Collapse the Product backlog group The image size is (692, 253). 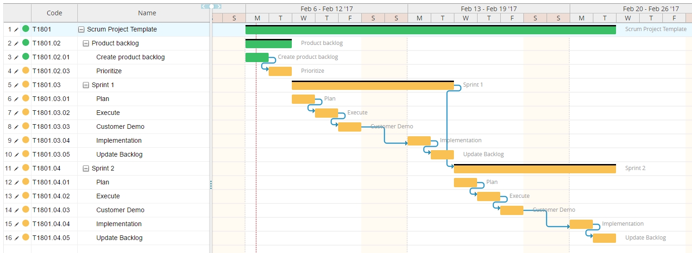coord(86,43)
